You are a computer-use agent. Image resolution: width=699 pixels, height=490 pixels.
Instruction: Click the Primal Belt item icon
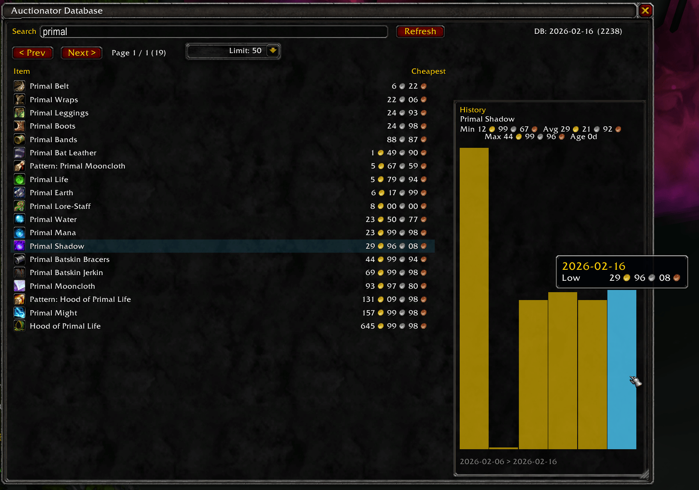pyautogui.click(x=19, y=86)
